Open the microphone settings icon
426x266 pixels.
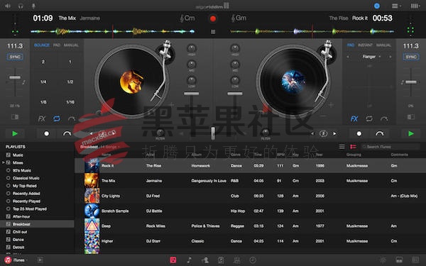[33, 6]
